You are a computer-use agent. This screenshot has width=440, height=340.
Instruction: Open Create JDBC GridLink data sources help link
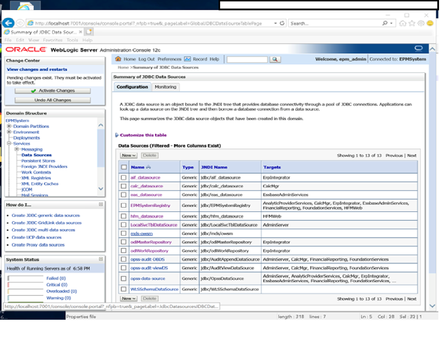(x=47, y=223)
